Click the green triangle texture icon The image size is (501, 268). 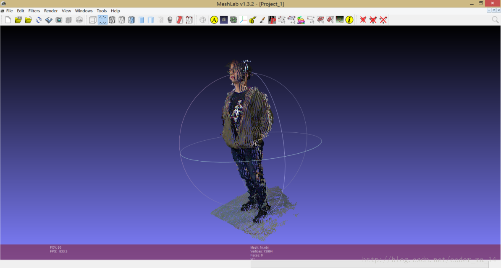[x=340, y=20]
